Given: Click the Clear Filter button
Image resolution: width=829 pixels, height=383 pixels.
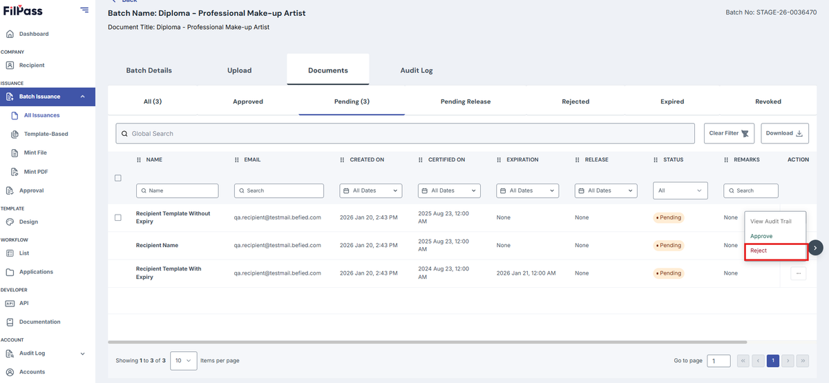Looking at the screenshot, I should 729,133.
